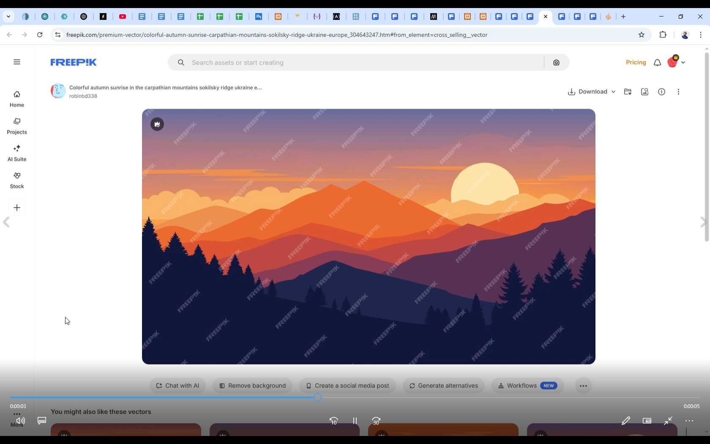Click the Freepik logo
The image size is (710, 444).
pyautogui.click(x=74, y=62)
